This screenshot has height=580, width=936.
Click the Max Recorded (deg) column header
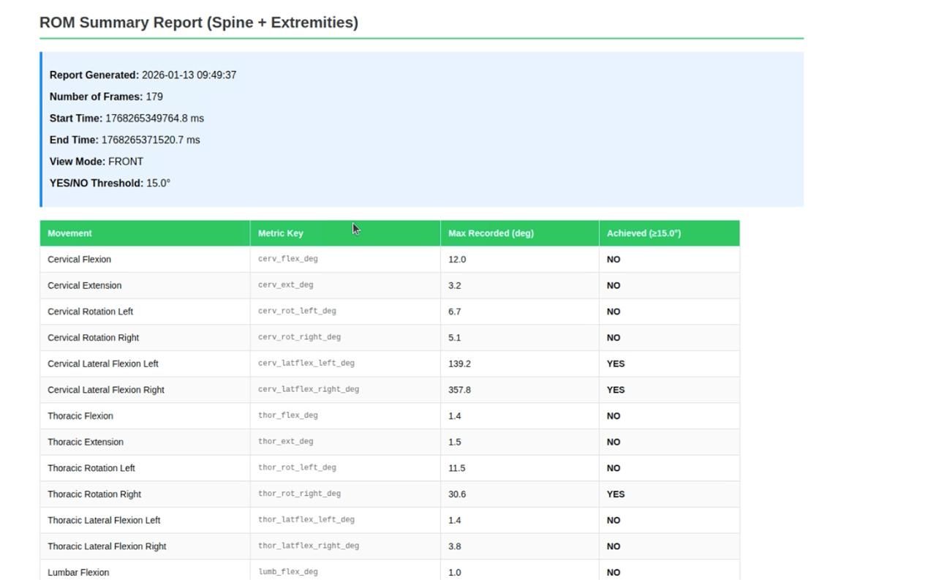490,233
